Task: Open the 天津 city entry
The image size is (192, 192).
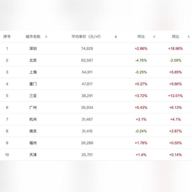Action: [33, 155]
